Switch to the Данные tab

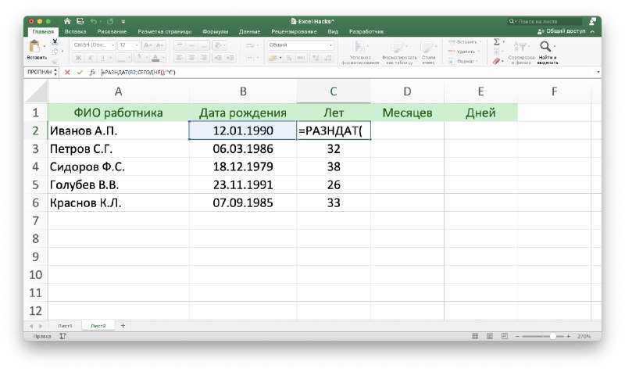[249, 31]
